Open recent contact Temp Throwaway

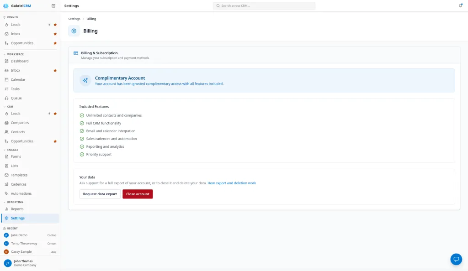click(30, 244)
